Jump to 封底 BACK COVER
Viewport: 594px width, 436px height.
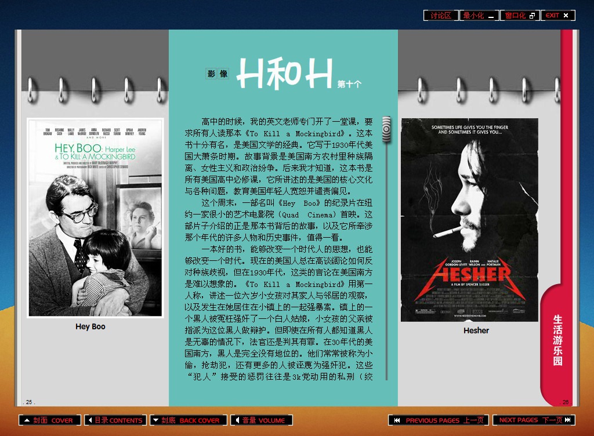[189, 420]
